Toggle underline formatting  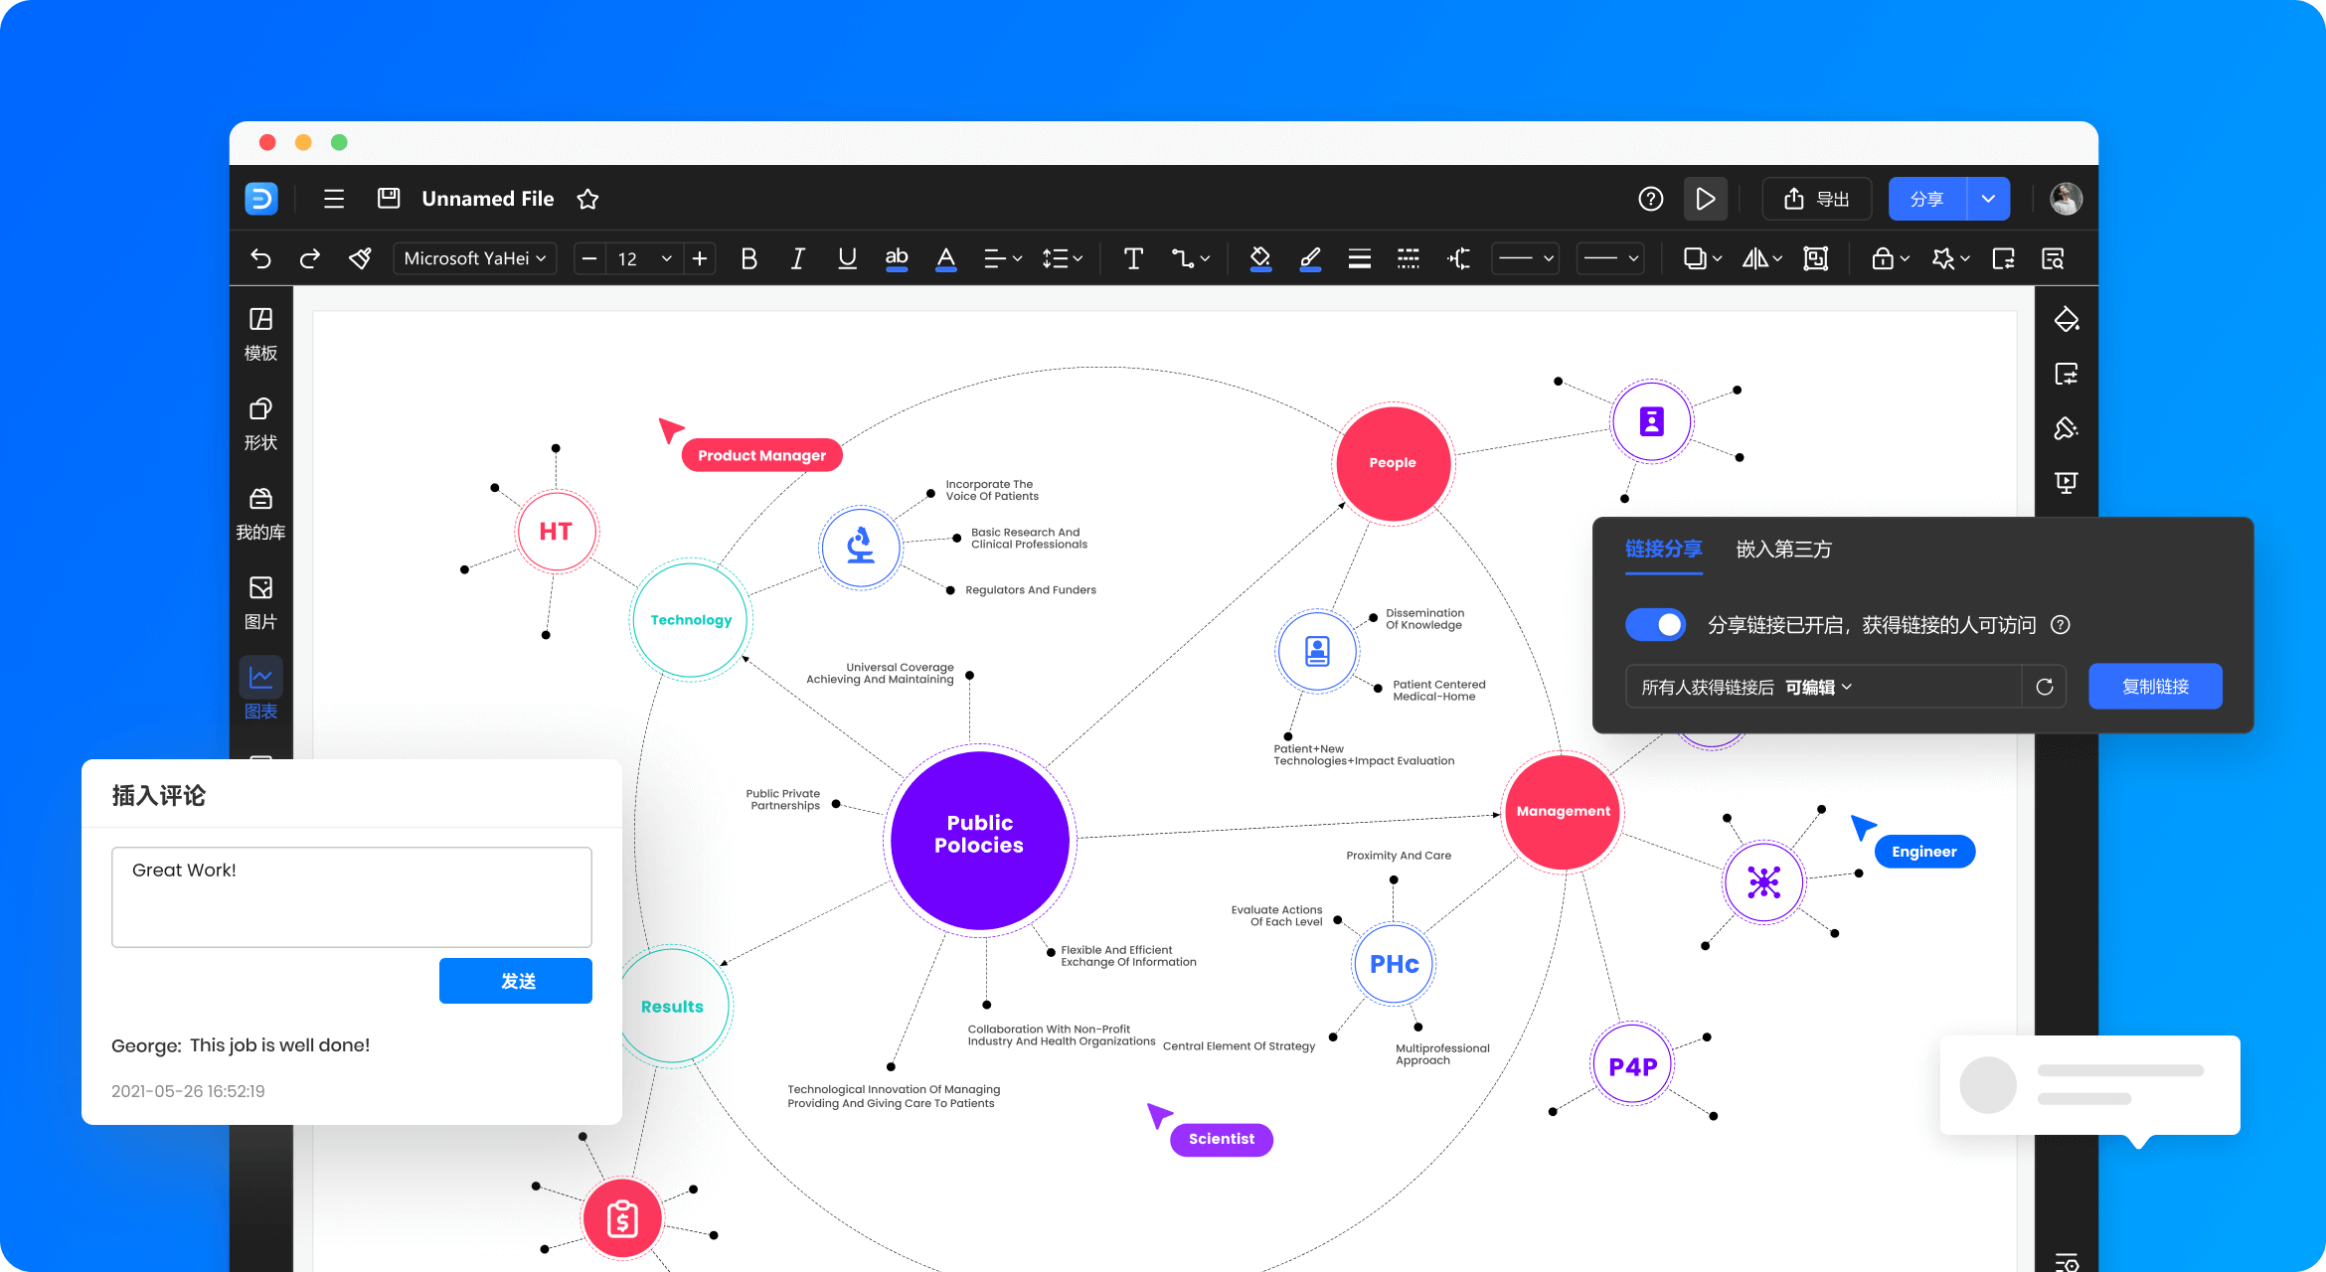[847, 258]
